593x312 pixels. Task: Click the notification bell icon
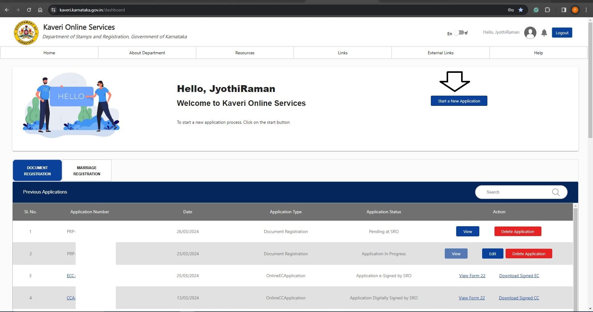point(544,33)
